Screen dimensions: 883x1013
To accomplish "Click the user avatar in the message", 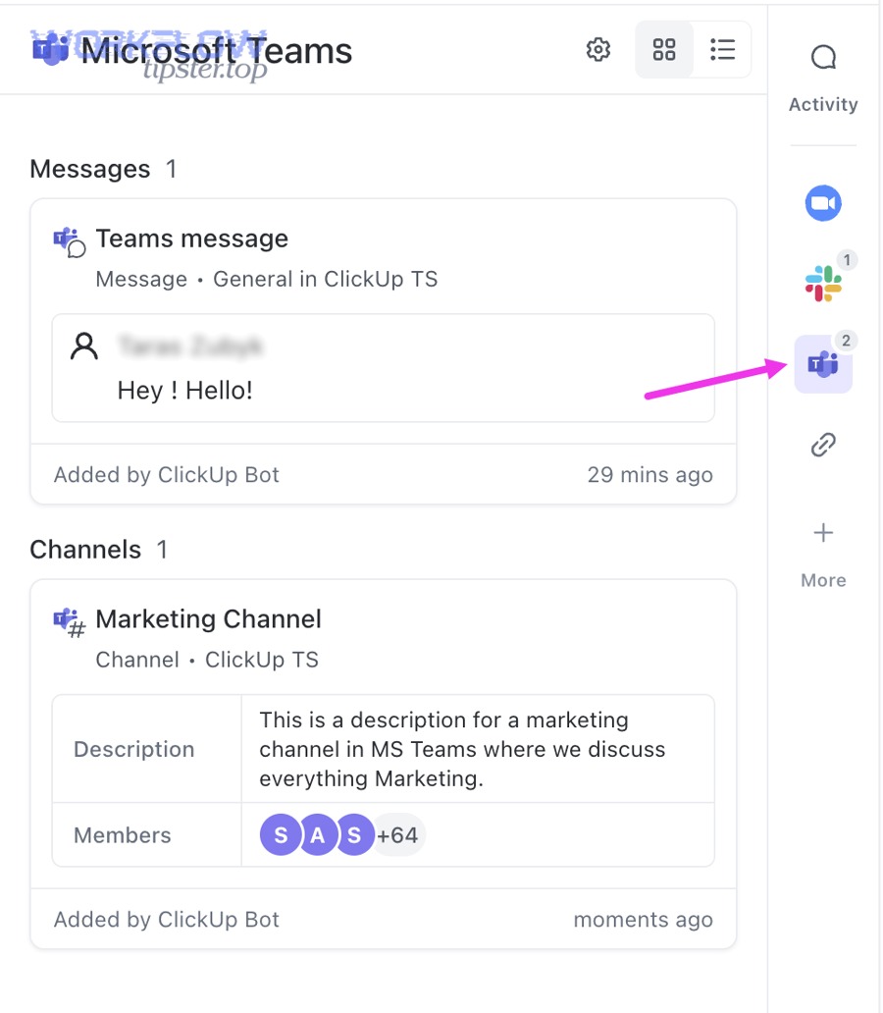I will [82, 346].
